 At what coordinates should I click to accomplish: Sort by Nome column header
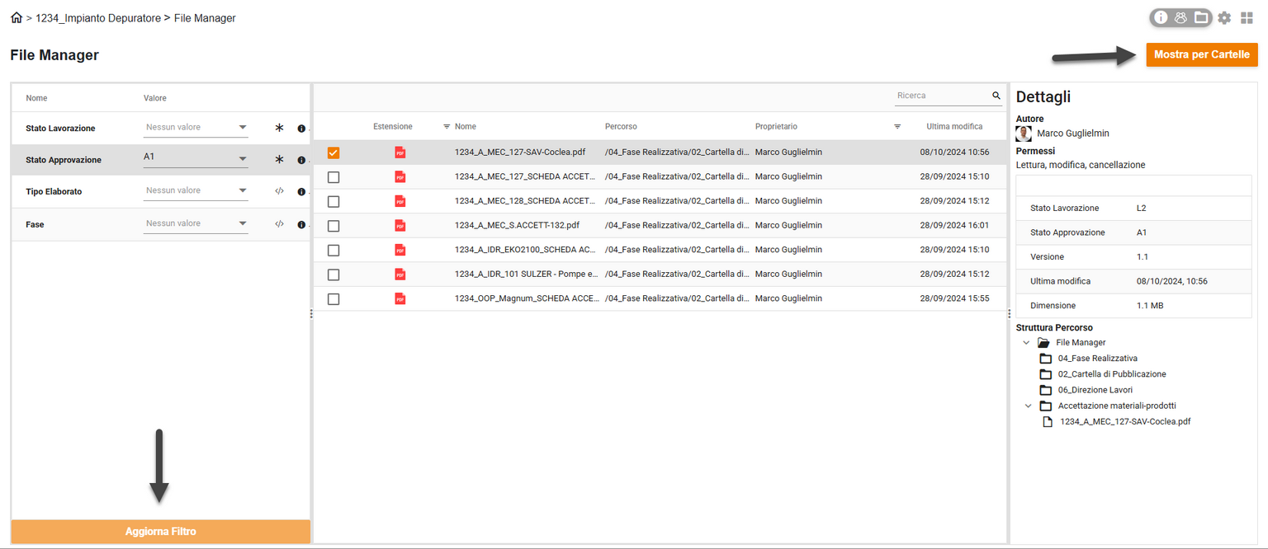(x=466, y=127)
